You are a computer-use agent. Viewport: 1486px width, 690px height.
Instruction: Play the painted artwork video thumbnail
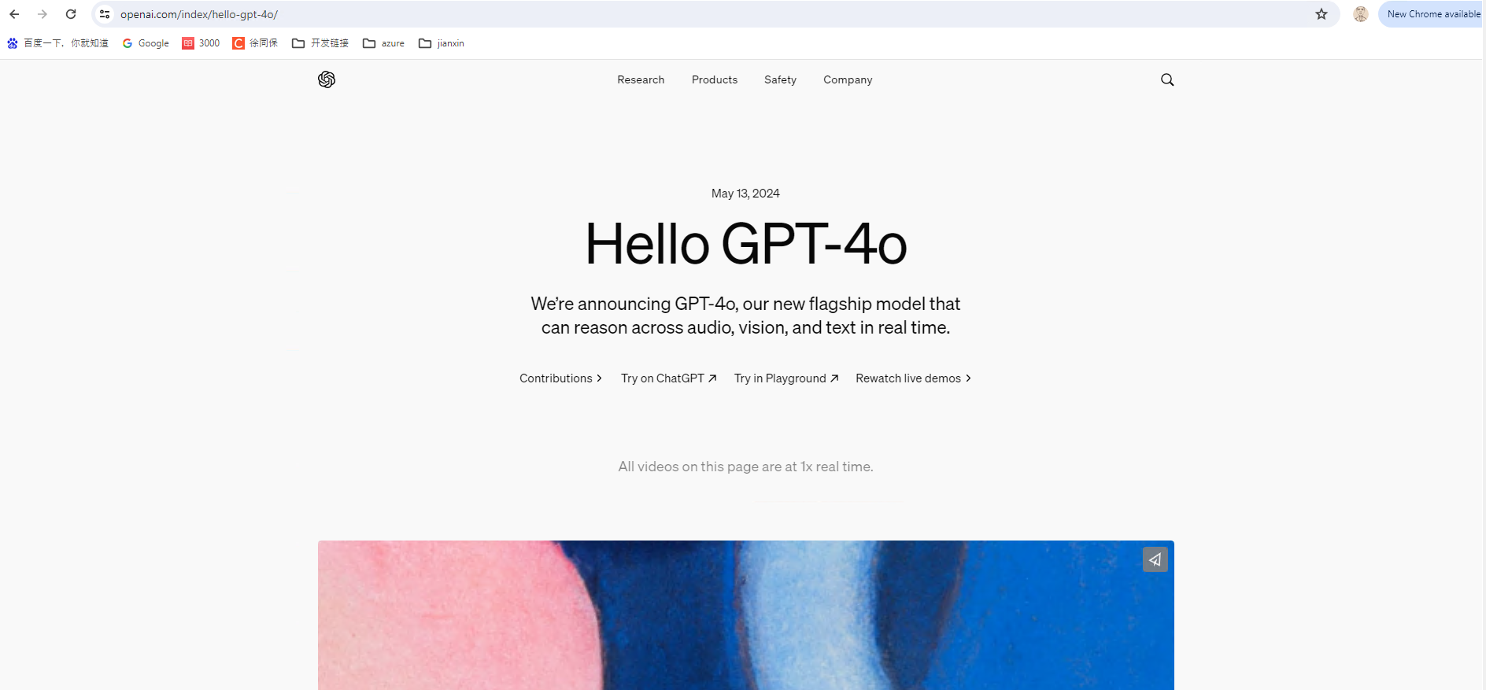coord(745,615)
